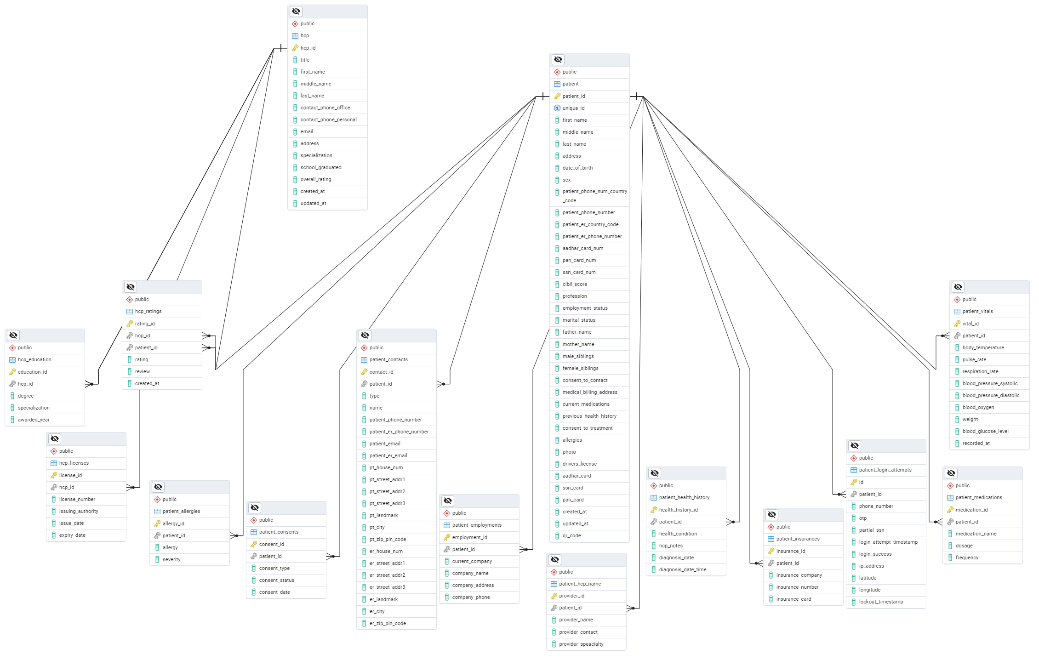The image size is (1039, 660).
Task: Select the medical_billing_address column
Action: coord(589,393)
